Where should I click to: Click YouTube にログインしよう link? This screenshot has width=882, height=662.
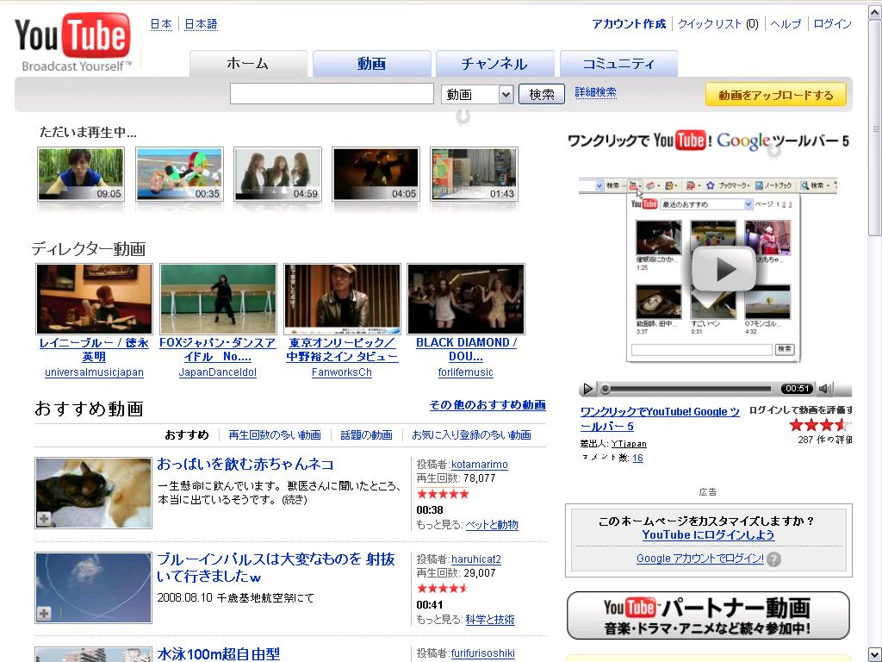(708, 535)
